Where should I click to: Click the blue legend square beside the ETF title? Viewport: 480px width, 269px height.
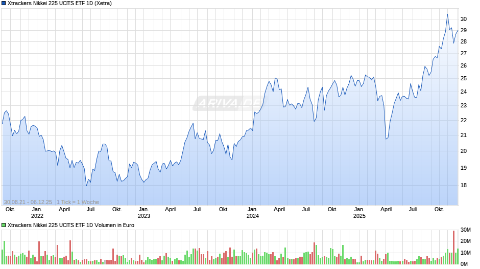click(x=4, y=4)
